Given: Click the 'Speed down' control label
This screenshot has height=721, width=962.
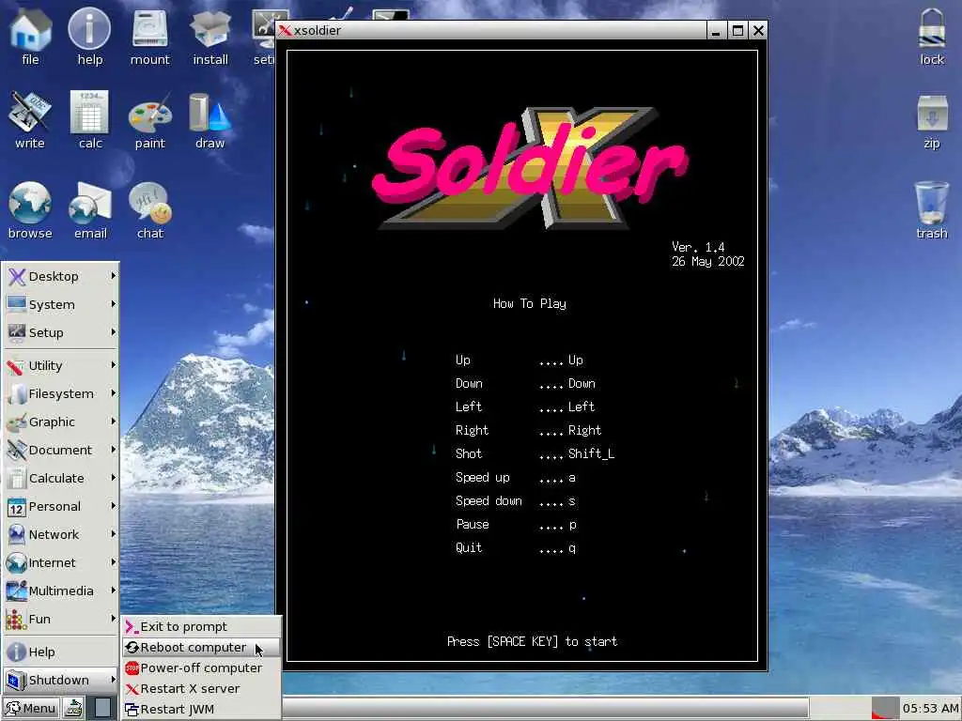Looking at the screenshot, I should [x=489, y=501].
